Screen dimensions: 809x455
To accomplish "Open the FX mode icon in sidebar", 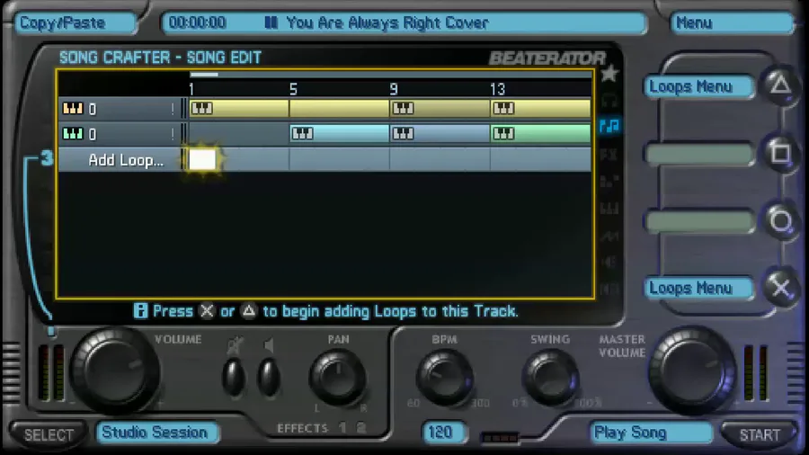I will 609,155.
